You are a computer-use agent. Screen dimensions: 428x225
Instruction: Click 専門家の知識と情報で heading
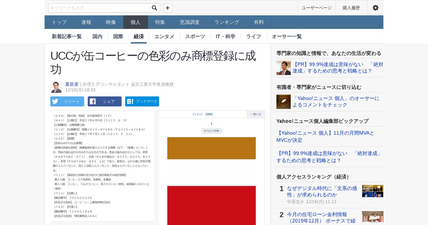point(329,53)
